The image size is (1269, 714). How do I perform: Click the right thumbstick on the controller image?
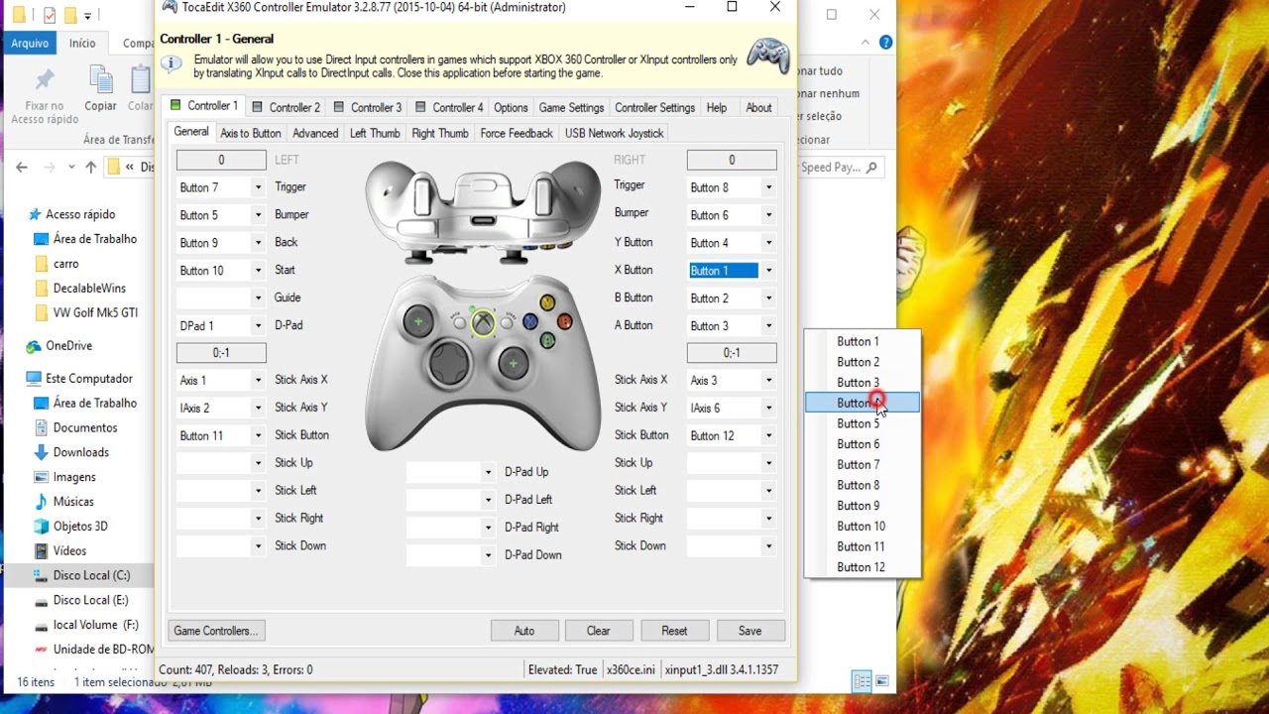pyautogui.click(x=513, y=364)
